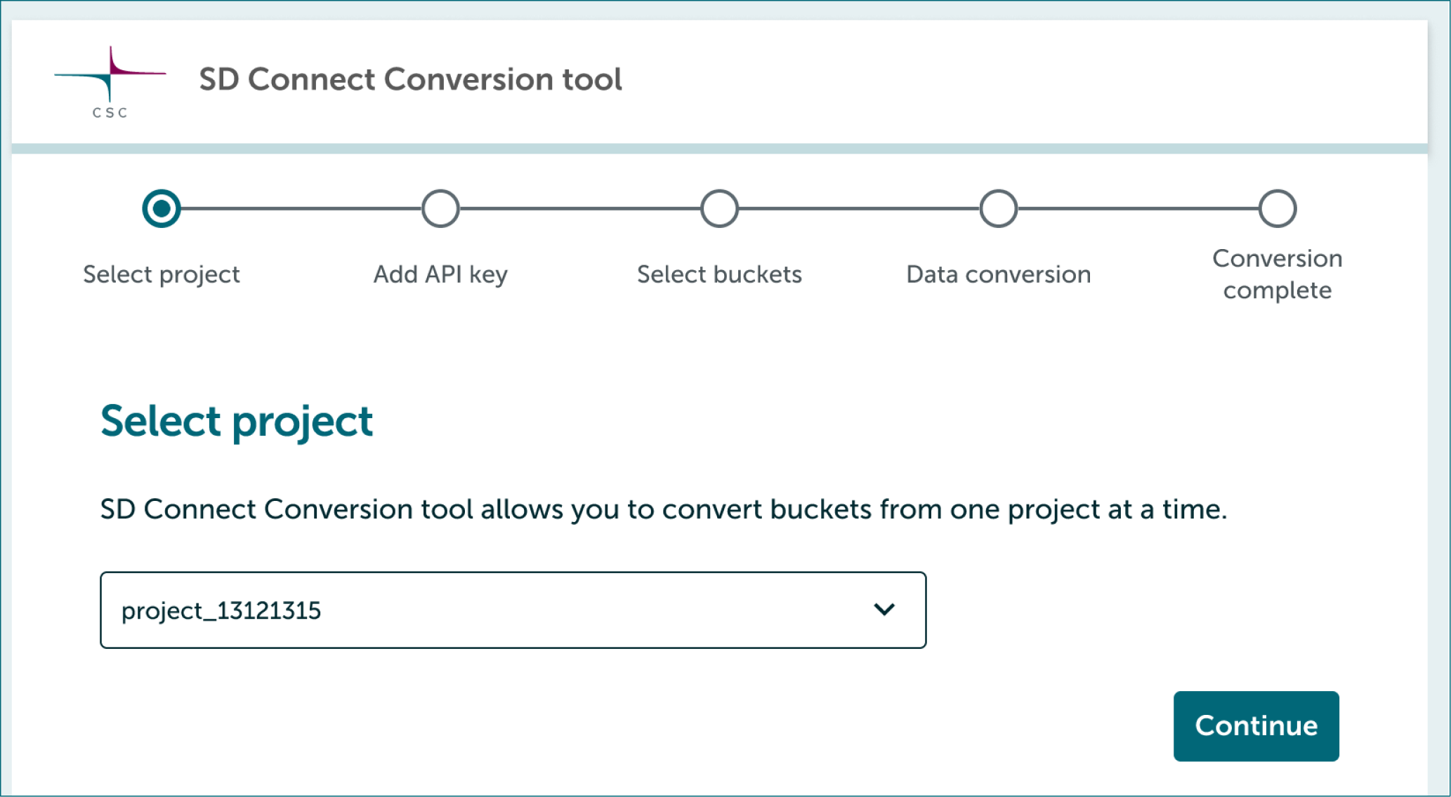Click the Data conversion step circle
Image resolution: width=1451 pixels, height=797 pixels.
[x=997, y=208]
